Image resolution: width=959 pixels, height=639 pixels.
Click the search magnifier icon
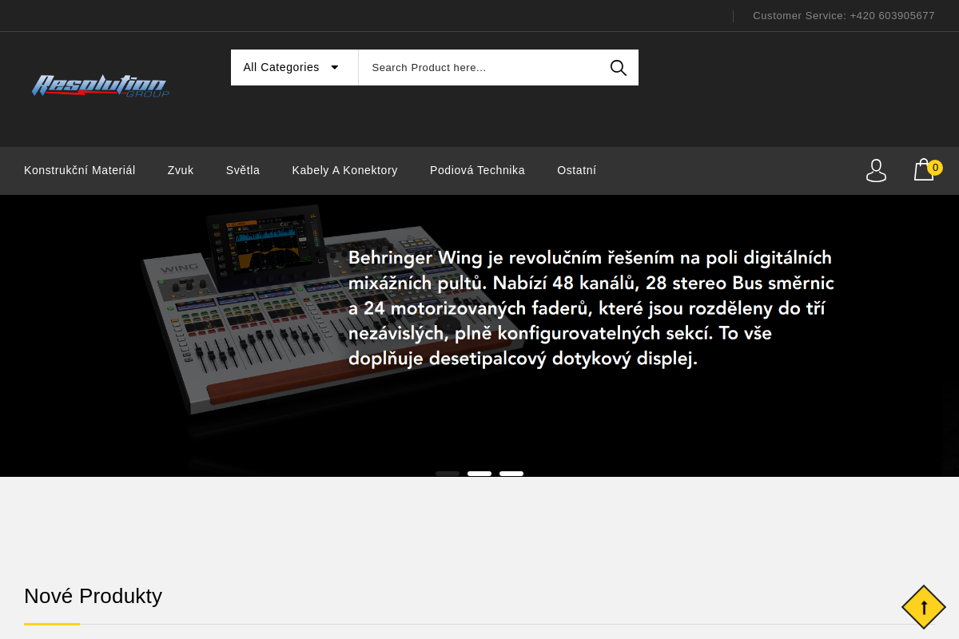tap(619, 68)
